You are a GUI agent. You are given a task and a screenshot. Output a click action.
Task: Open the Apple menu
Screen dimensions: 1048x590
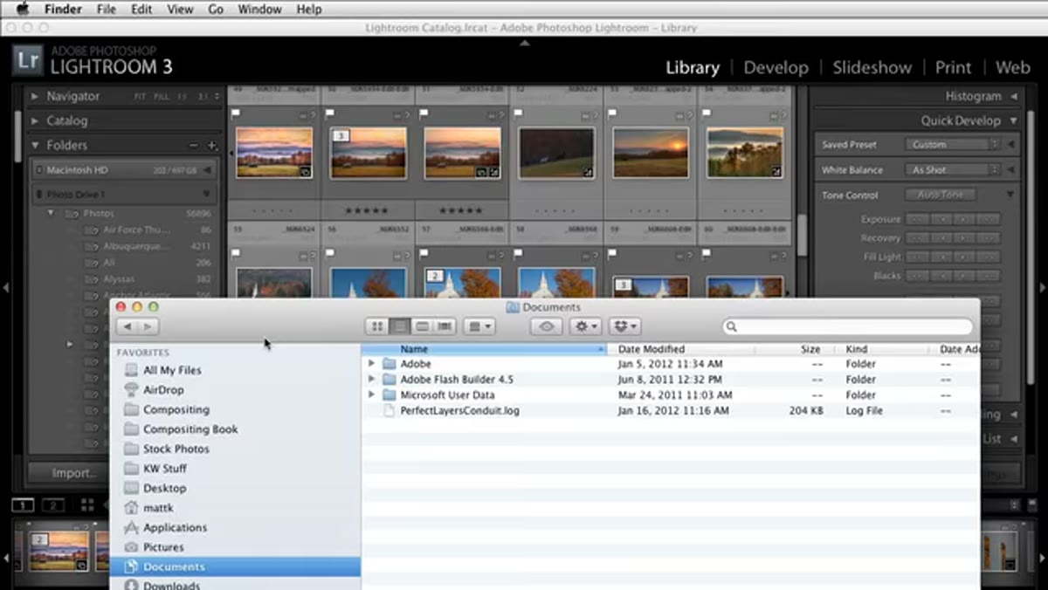(22, 9)
